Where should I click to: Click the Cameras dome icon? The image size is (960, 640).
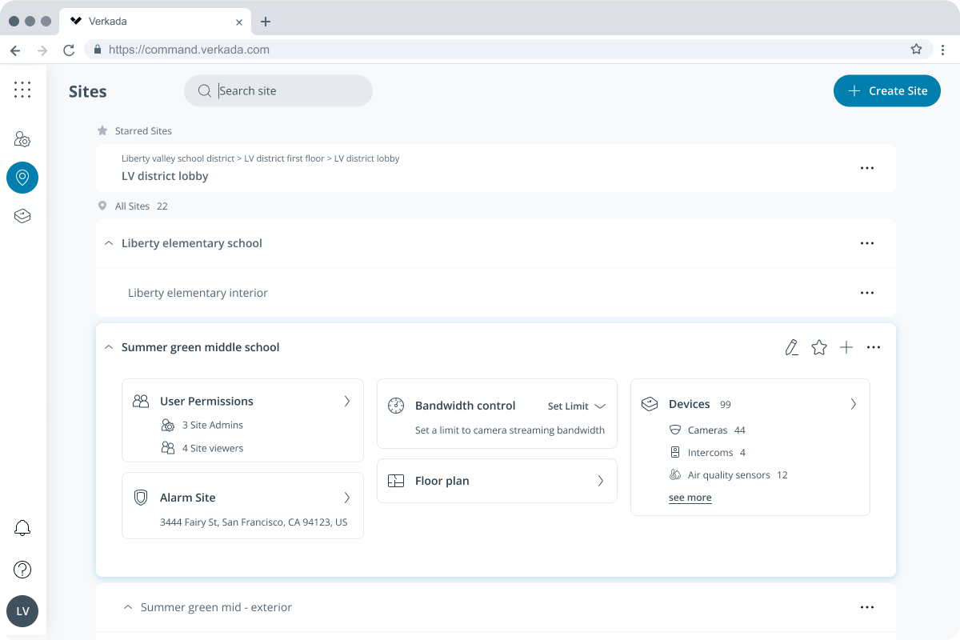[x=675, y=430]
